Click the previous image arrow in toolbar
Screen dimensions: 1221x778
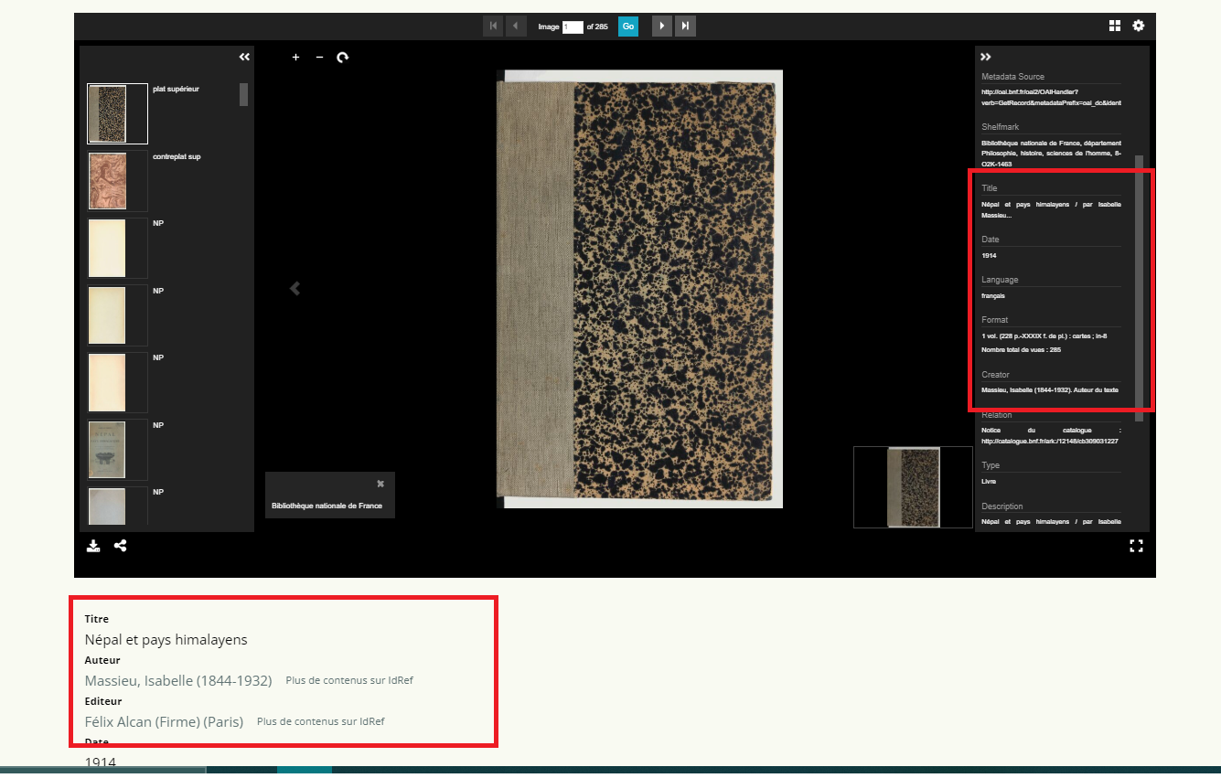(517, 27)
